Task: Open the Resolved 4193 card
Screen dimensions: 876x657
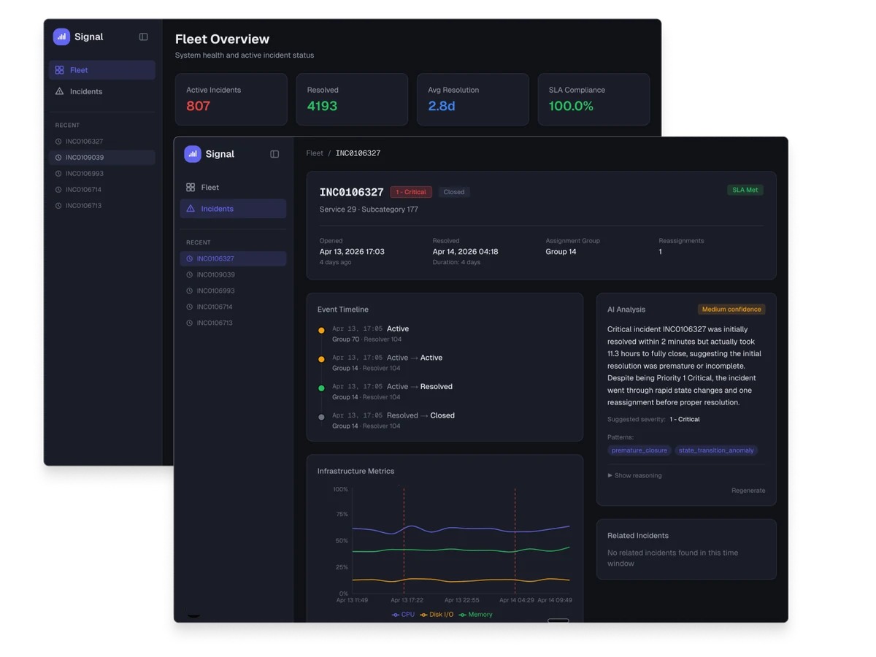Action: (352, 99)
